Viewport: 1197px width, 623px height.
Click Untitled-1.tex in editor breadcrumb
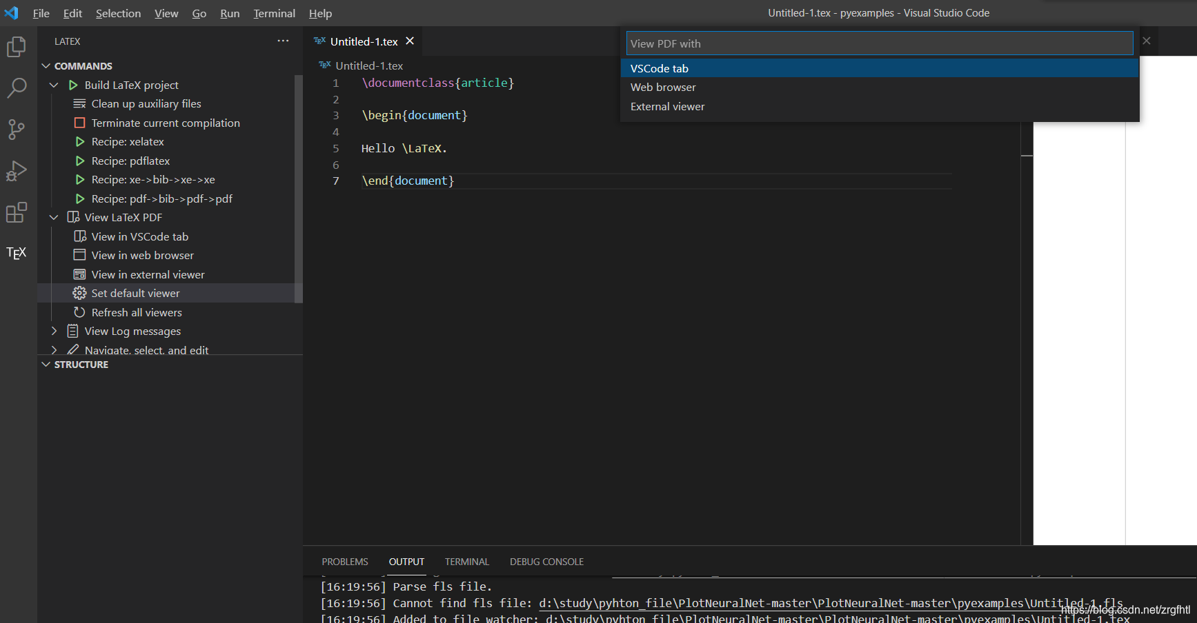[369, 65]
